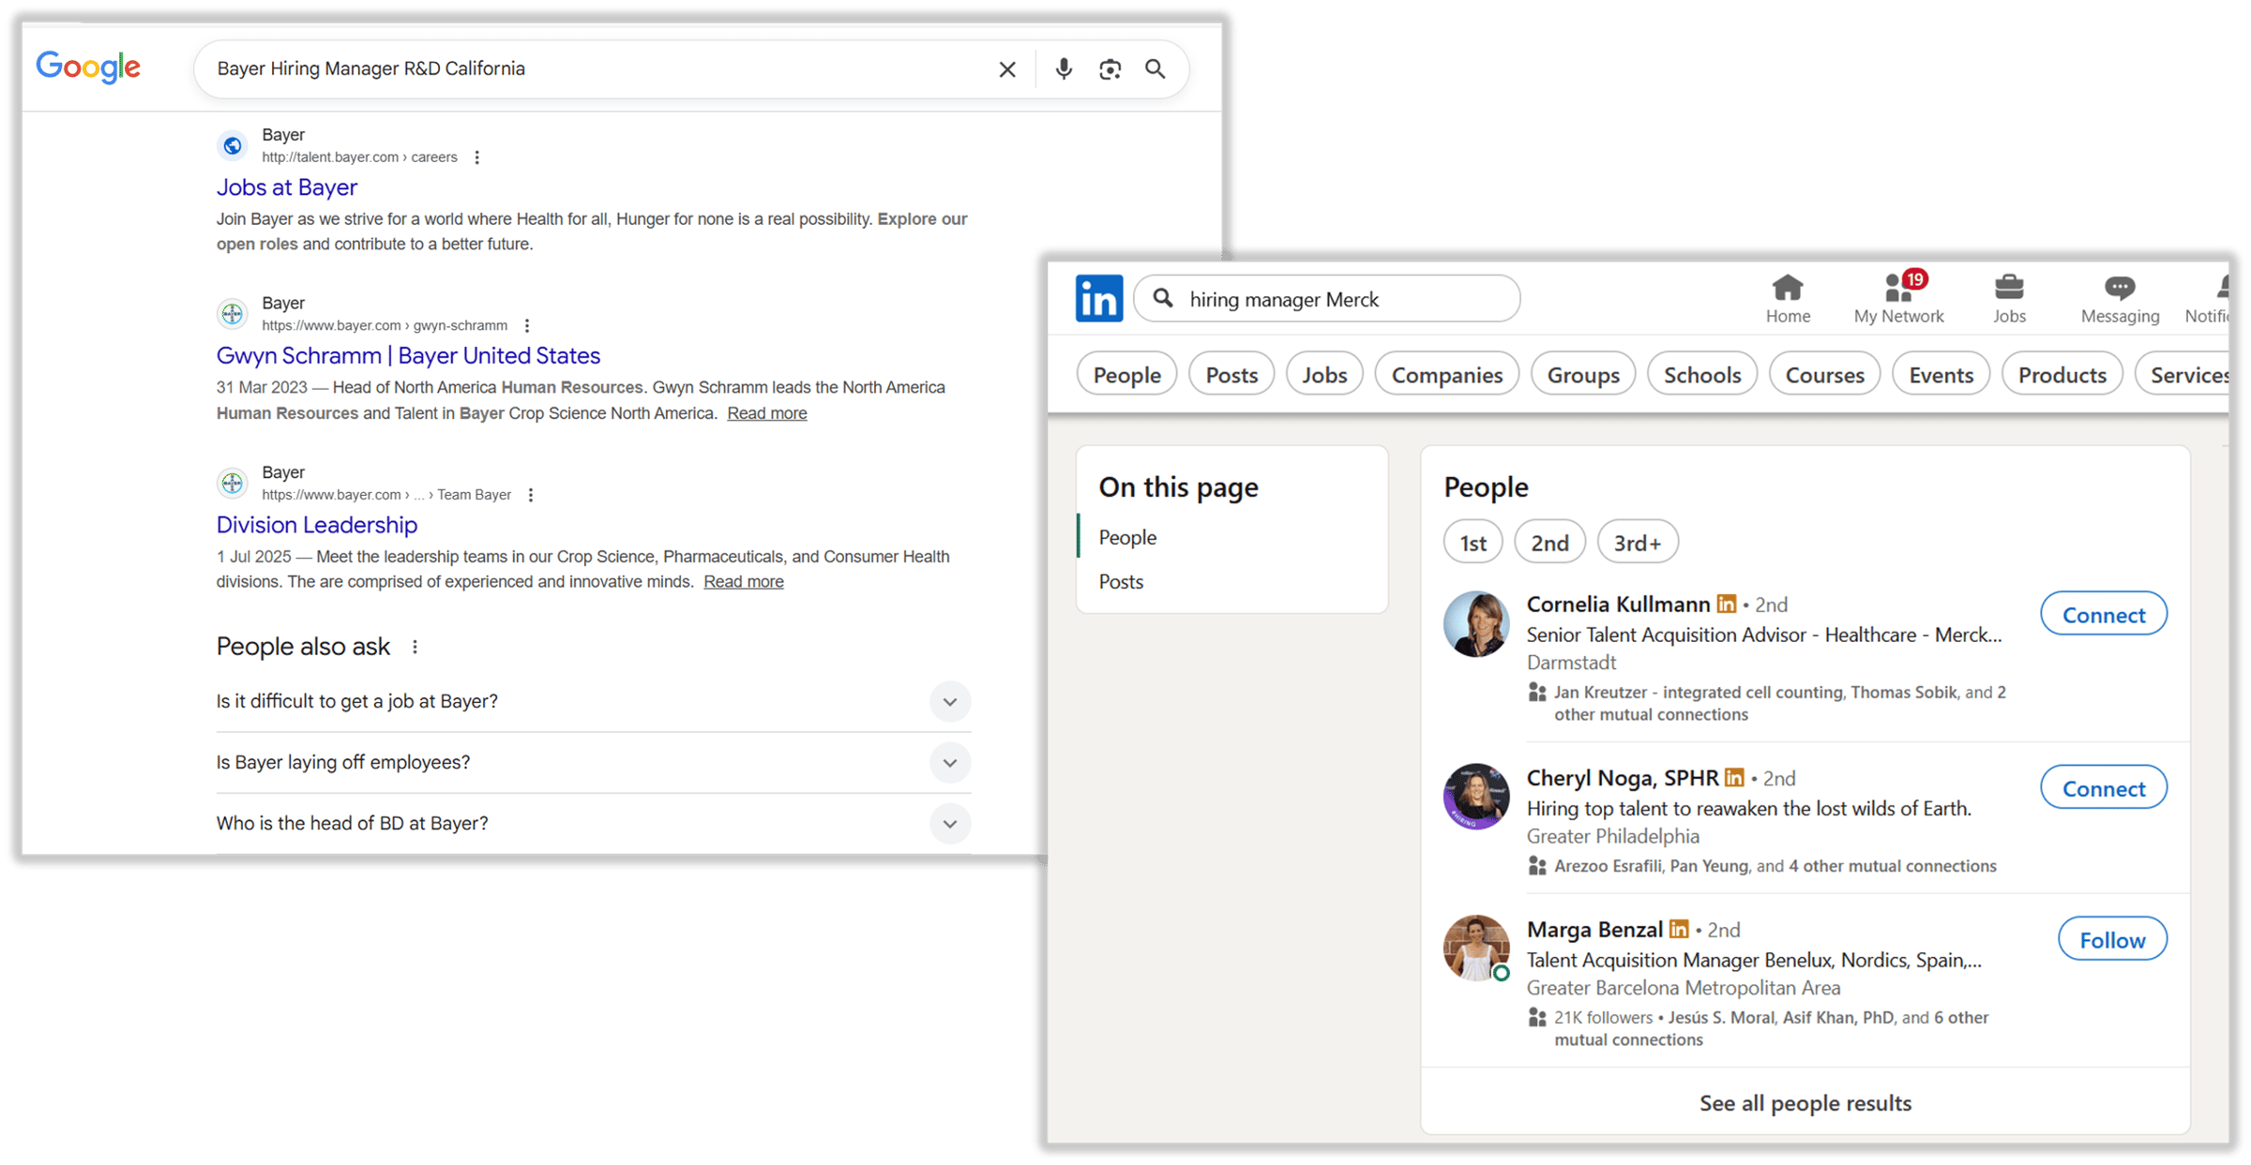This screenshot has height=1165, width=2251.
Task: Connect with Cornelia Kullmann
Action: tap(2103, 615)
